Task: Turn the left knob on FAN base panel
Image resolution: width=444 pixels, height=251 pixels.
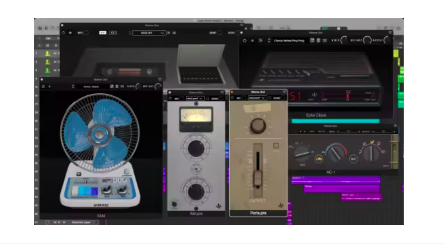Action: coord(107,190)
